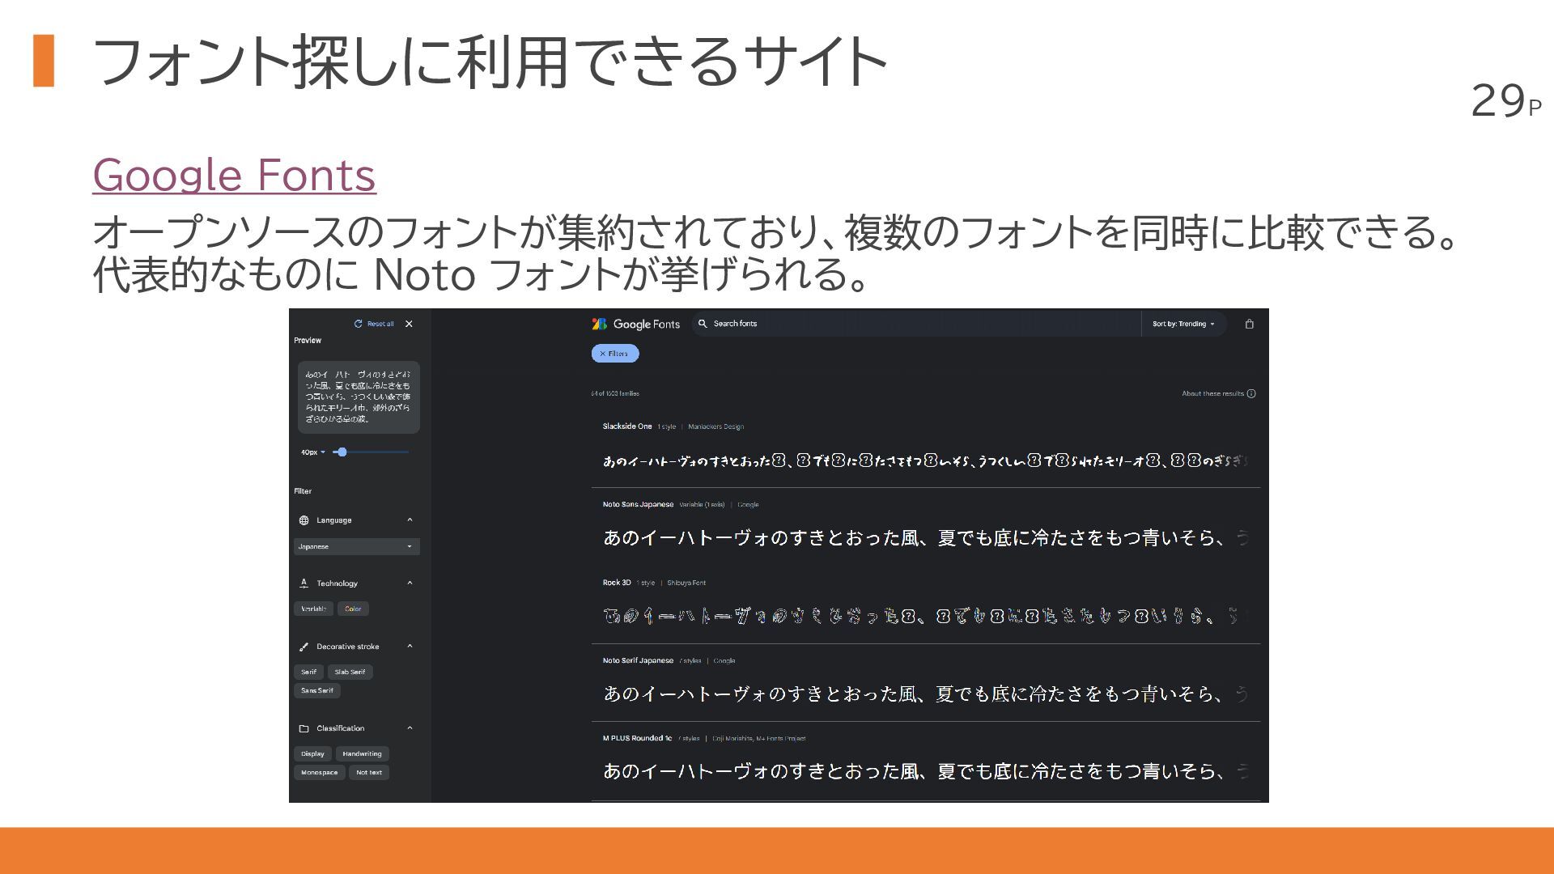Click the brush icon beside Decorative stroke
Screen dimensions: 1554x874
point(304,647)
